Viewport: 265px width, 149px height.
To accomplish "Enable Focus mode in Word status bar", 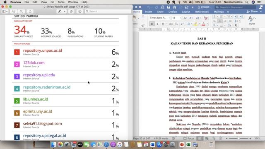I will pyautogui.click(x=189, y=138).
